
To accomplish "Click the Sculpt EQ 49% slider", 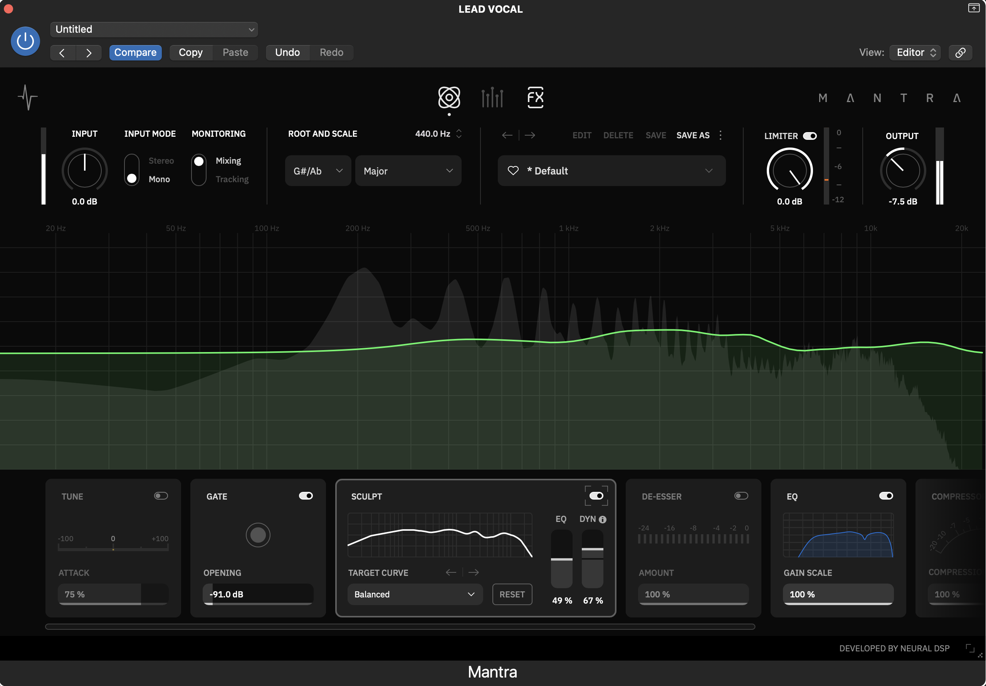I will [x=562, y=559].
